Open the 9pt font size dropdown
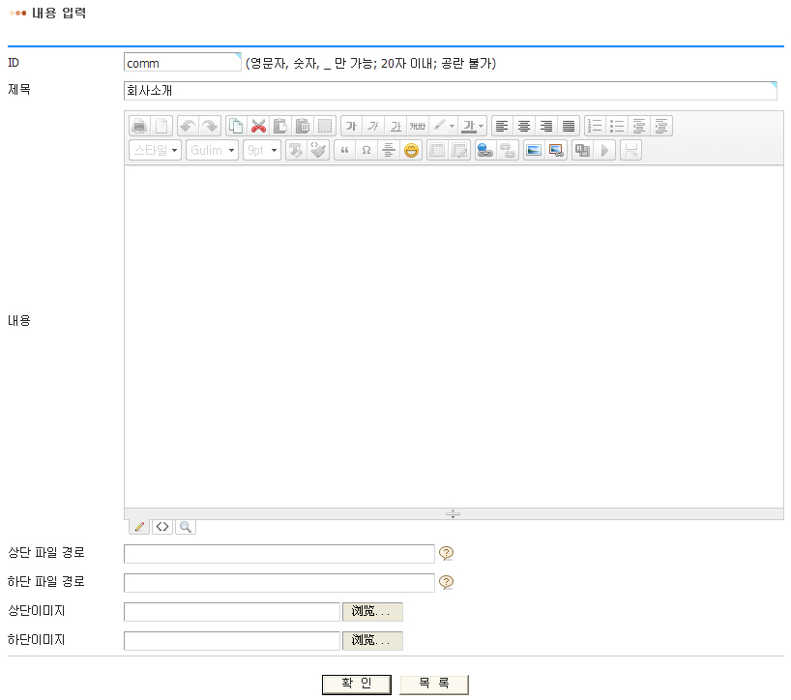This screenshot has width=791, height=700. click(261, 151)
